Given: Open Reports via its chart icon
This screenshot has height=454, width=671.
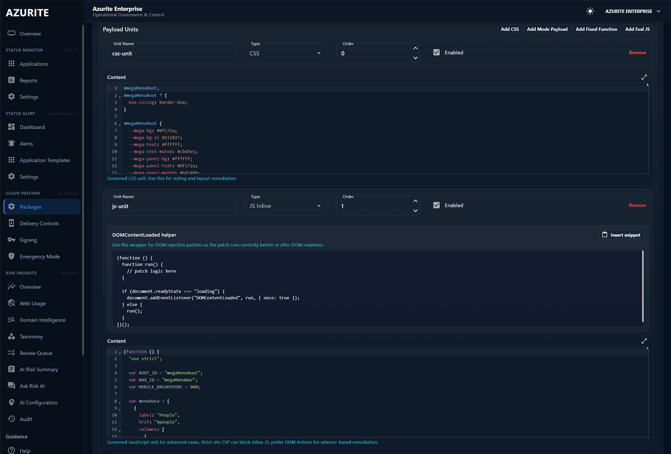Looking at the screenshot, I should 12,80.
